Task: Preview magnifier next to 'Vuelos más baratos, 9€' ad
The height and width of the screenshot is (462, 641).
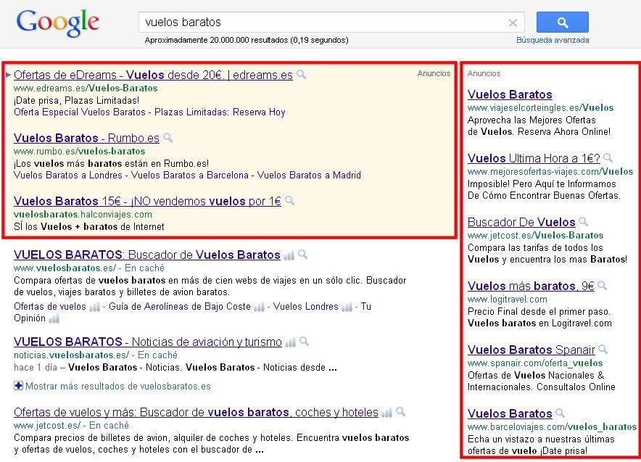Action: pos(602,285)
